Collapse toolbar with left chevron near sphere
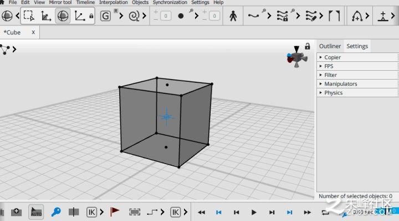The image size is (399, 221). (17, 16)
